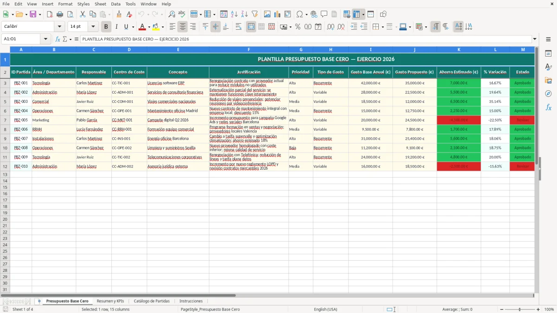The width and height of the screenshot is (557, 313).
Task: Insert a chart
Action: pos(278,14)
